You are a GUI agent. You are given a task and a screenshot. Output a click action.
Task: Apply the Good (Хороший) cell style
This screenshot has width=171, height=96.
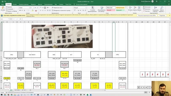[x=120, y=10]
